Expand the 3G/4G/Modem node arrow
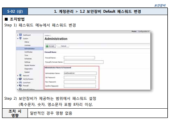This screenshot has width=170, height=121. click(x=18, y=79)
